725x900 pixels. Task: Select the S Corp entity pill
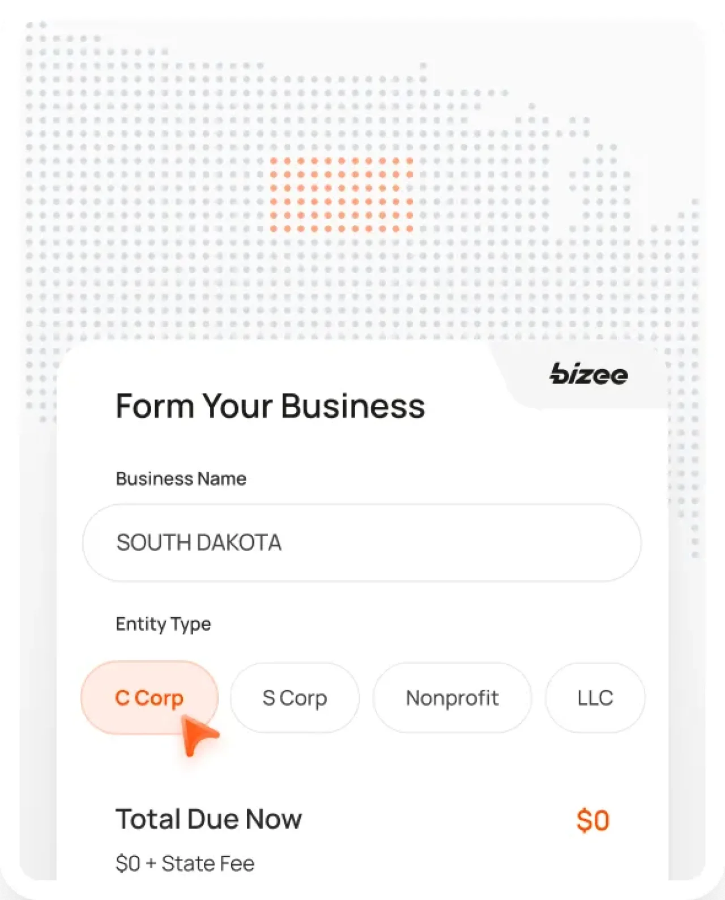click(295, 698)
